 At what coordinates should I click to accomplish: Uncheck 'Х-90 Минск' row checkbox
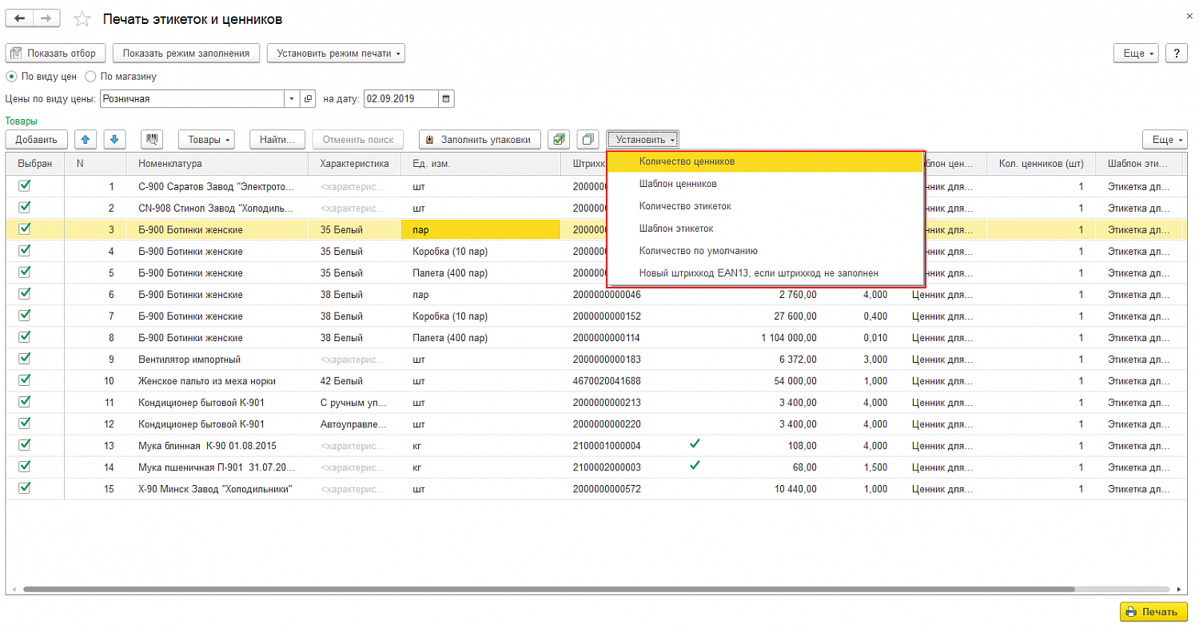click(25, 487)
